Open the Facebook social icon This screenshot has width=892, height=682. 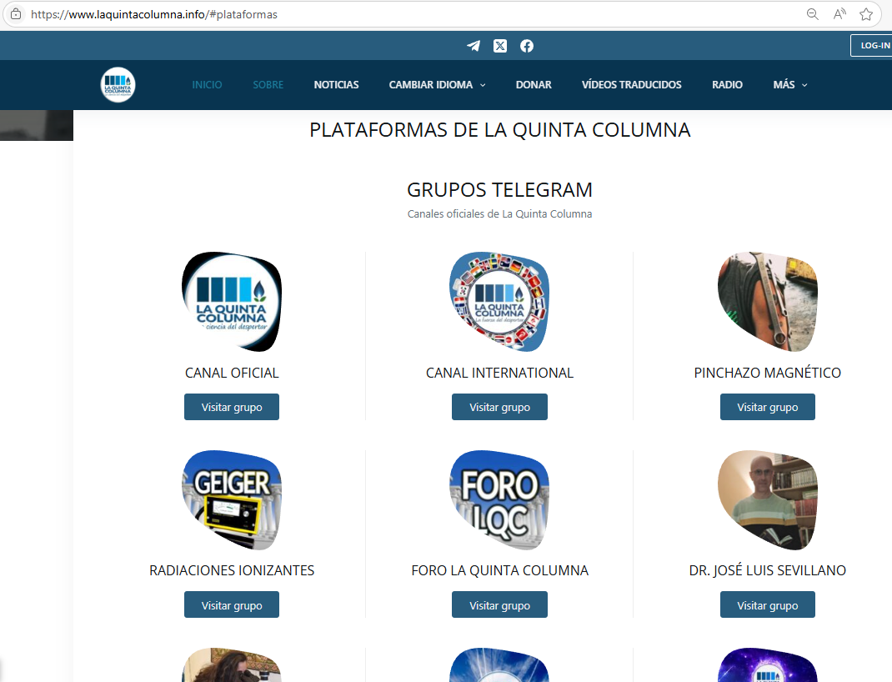click(526, 46)
